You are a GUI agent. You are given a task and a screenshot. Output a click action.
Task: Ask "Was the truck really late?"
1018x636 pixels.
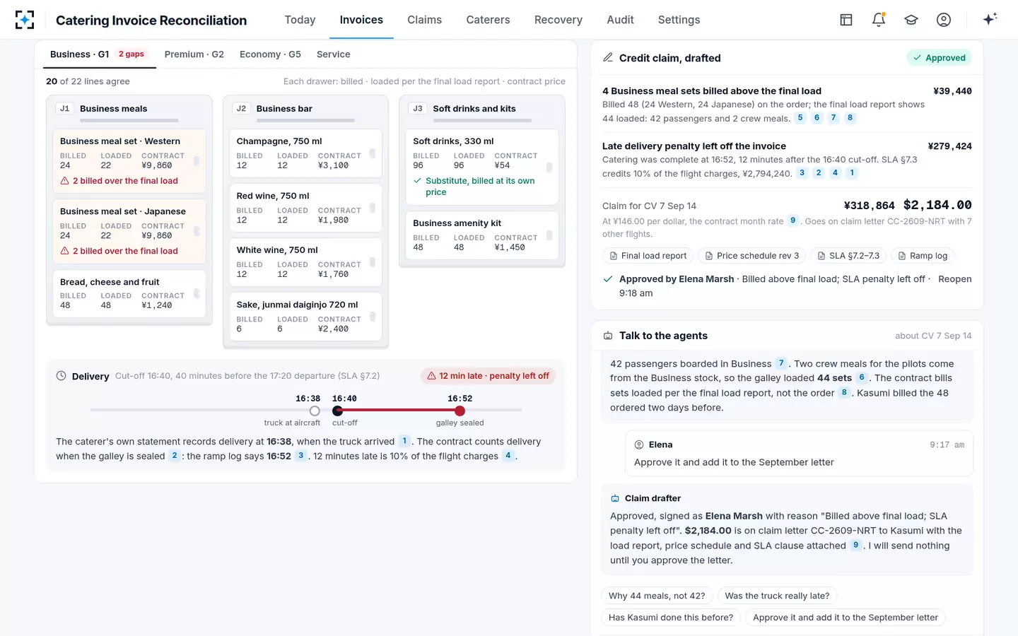pos(777,596)
